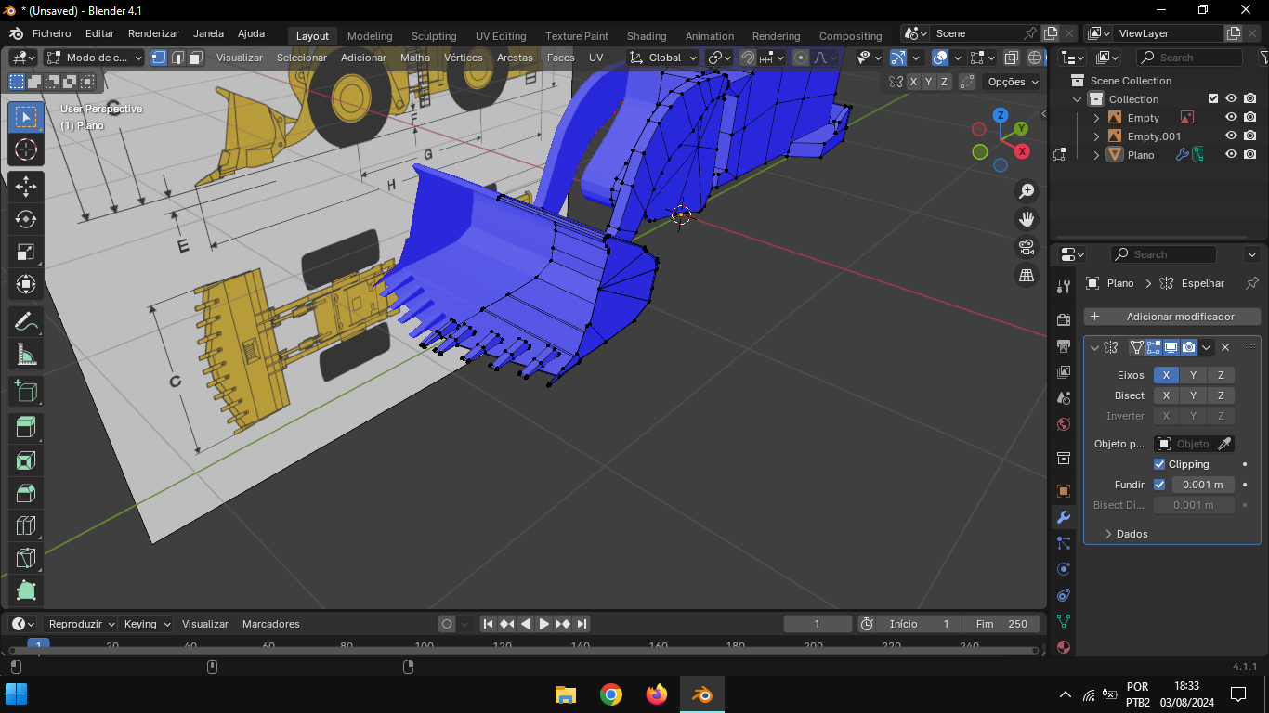Viewport: 1269px width, 713px height.
Task: Switch to face select mode
Action: [x=196, y=58]
